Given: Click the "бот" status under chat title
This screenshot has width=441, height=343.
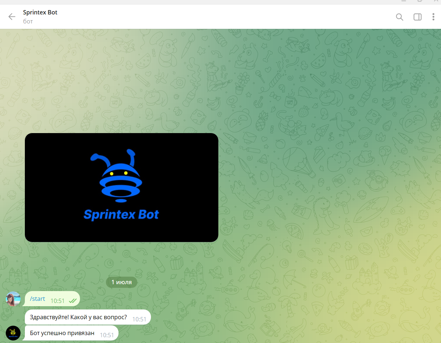Looking at the screenshot, I should click(x=28, y=21).
